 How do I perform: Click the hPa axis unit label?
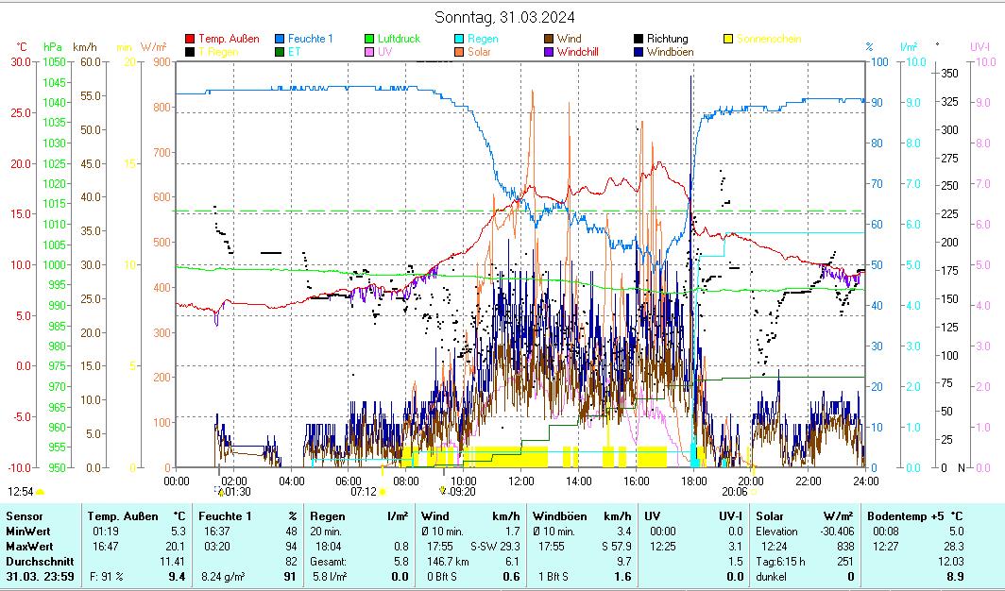point(53,47)
